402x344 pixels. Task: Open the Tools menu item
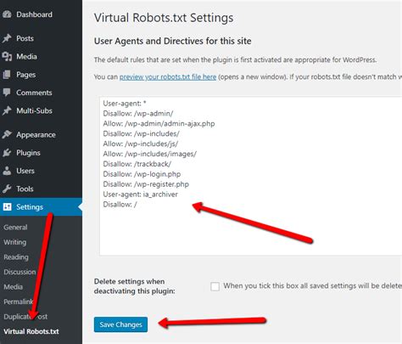pos(41,189)
